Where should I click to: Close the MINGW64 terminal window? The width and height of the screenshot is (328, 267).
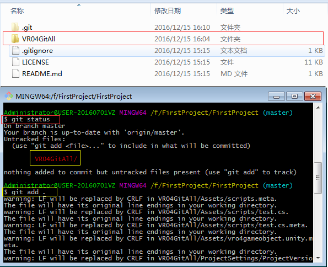(313, 97)
